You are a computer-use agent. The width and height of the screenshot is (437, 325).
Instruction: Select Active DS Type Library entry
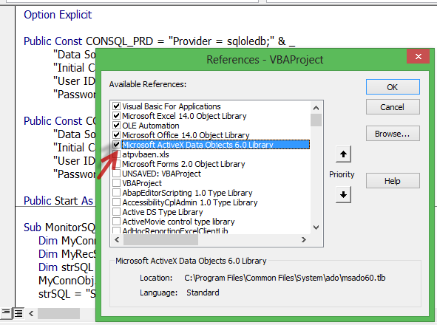point(163,212)
